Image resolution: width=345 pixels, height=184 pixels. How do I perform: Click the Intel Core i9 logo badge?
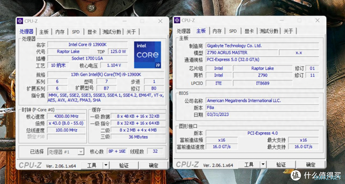(x=148, y=55)
